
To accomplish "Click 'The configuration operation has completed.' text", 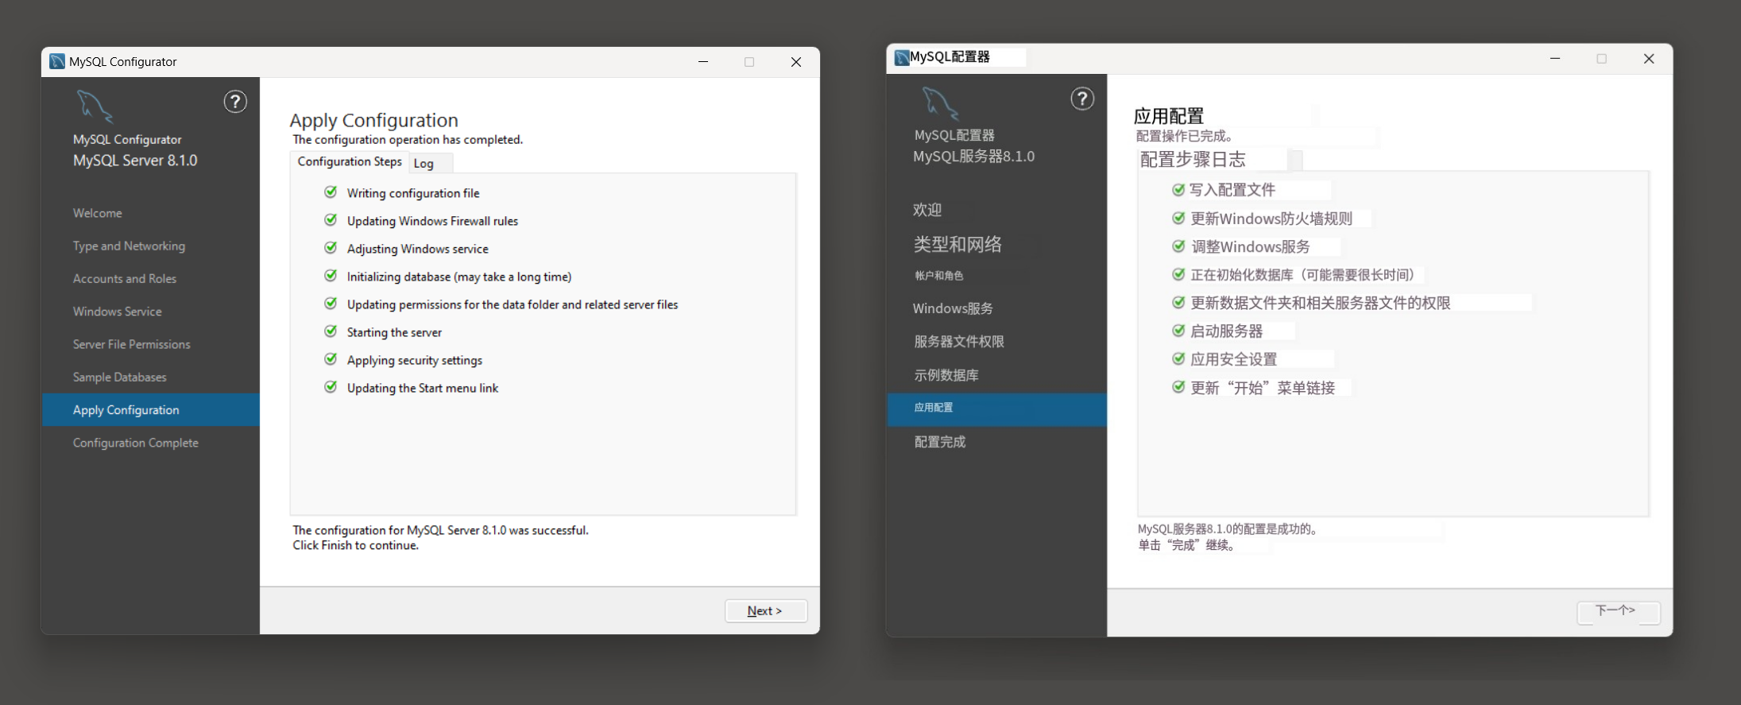I will [408, 140].
